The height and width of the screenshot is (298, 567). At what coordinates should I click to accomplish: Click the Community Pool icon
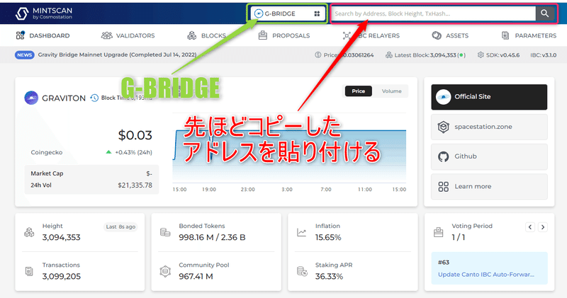[165, 271]
